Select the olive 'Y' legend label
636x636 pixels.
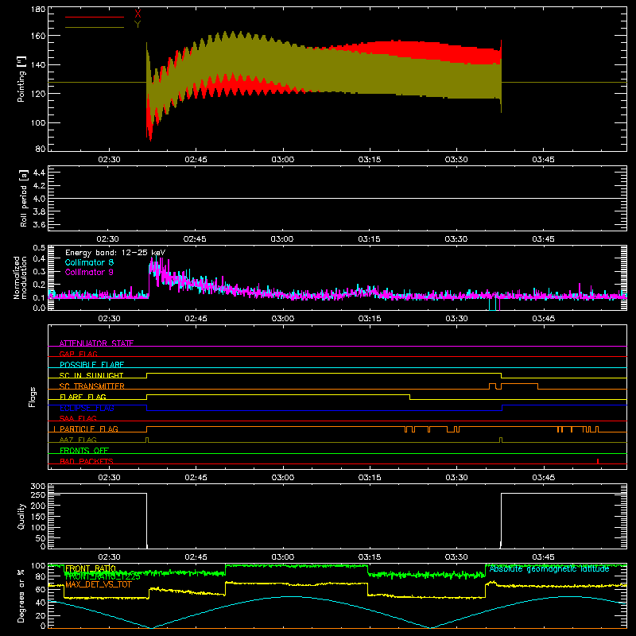[138, 25]
